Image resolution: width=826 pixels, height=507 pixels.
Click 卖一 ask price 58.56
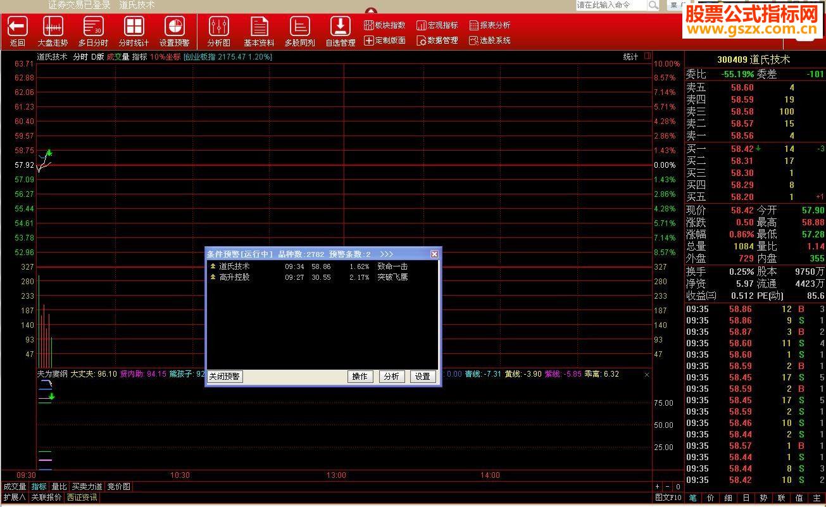click(742, 135)
